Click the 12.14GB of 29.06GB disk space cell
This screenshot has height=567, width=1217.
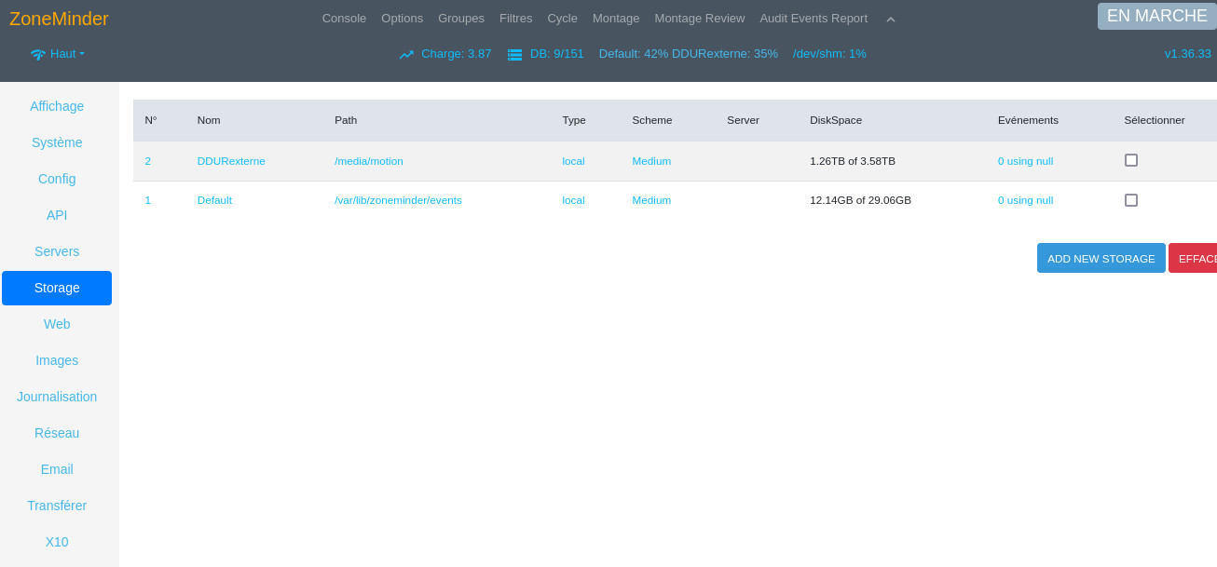(860, 200)
